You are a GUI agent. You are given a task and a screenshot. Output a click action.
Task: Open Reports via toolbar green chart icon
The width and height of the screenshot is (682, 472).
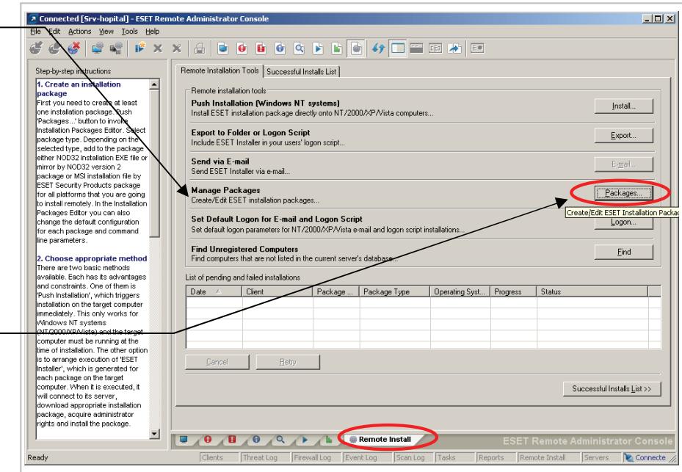coord(337,48)
